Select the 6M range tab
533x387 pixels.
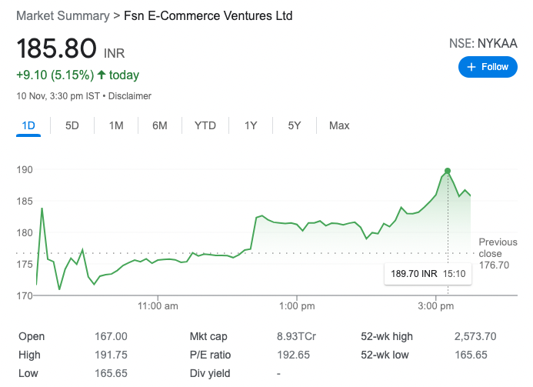coord(160,126)
